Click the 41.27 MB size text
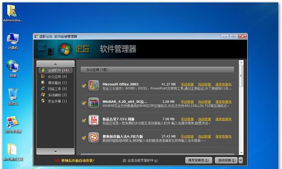The image size is (282, 169). pos(168,84)
